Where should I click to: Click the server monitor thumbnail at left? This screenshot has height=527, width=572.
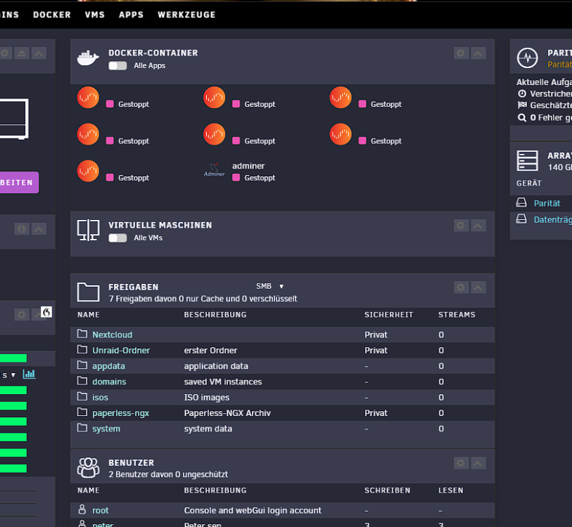click(14, 119)
